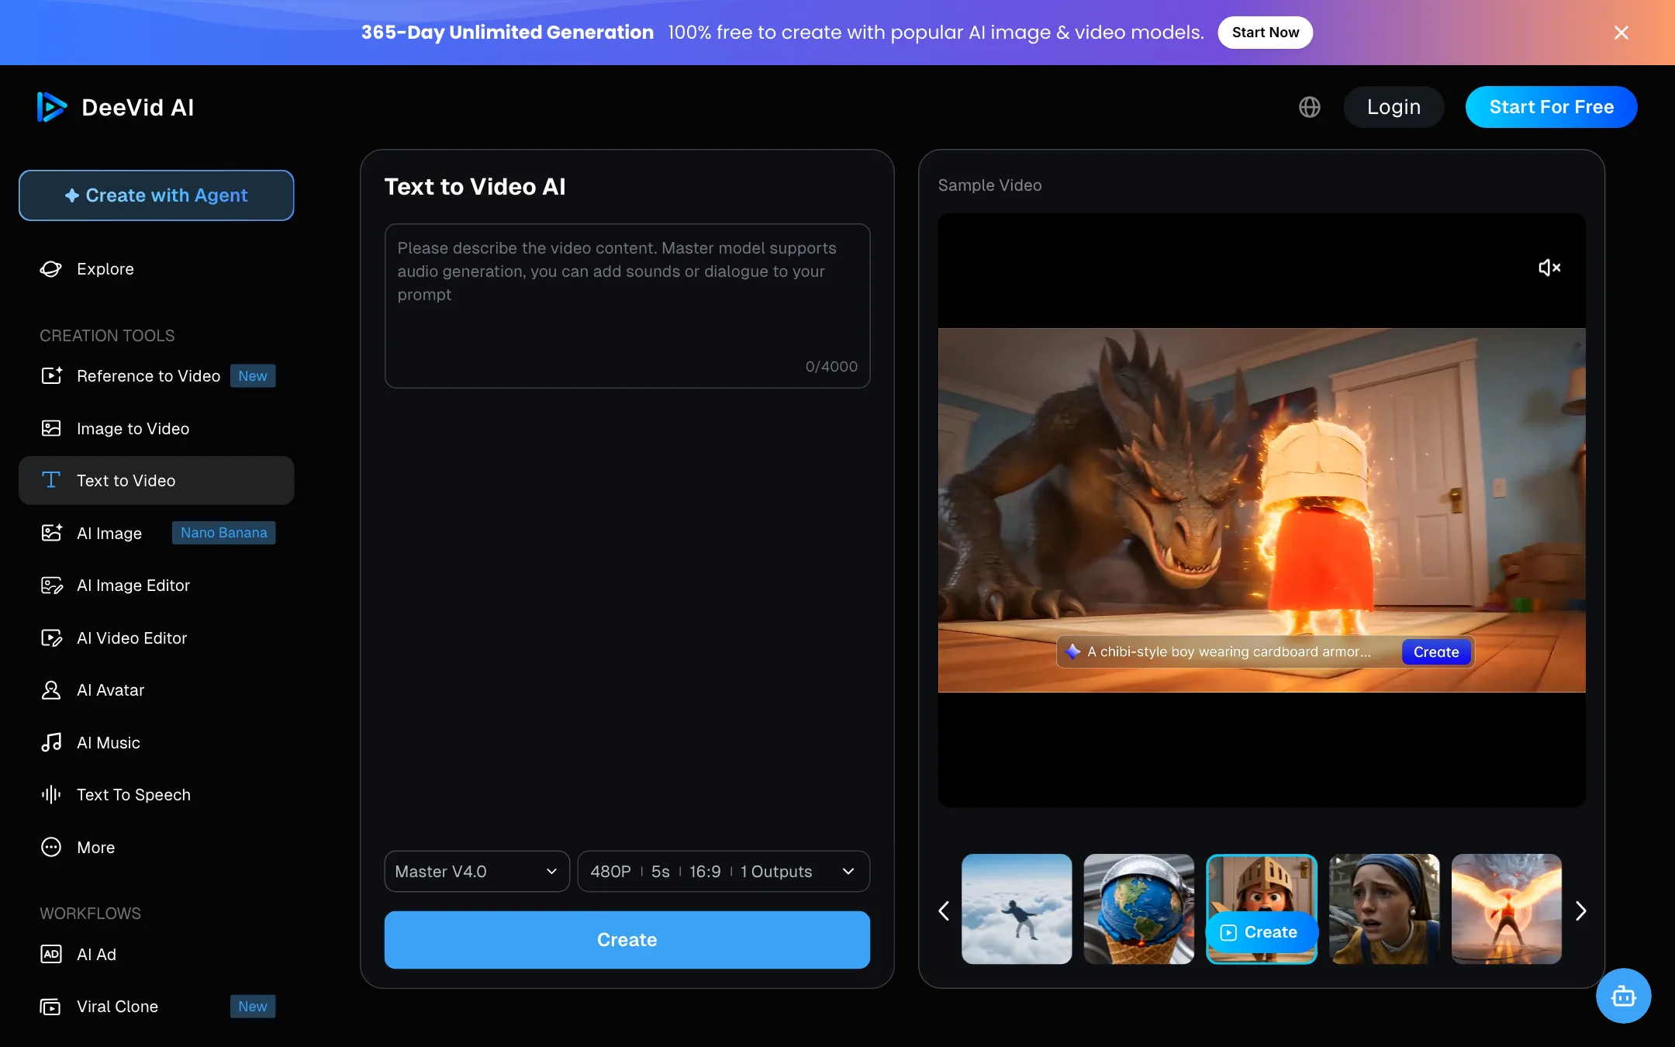Click the New badge beside Reference to Video

(x=253, y=376)
